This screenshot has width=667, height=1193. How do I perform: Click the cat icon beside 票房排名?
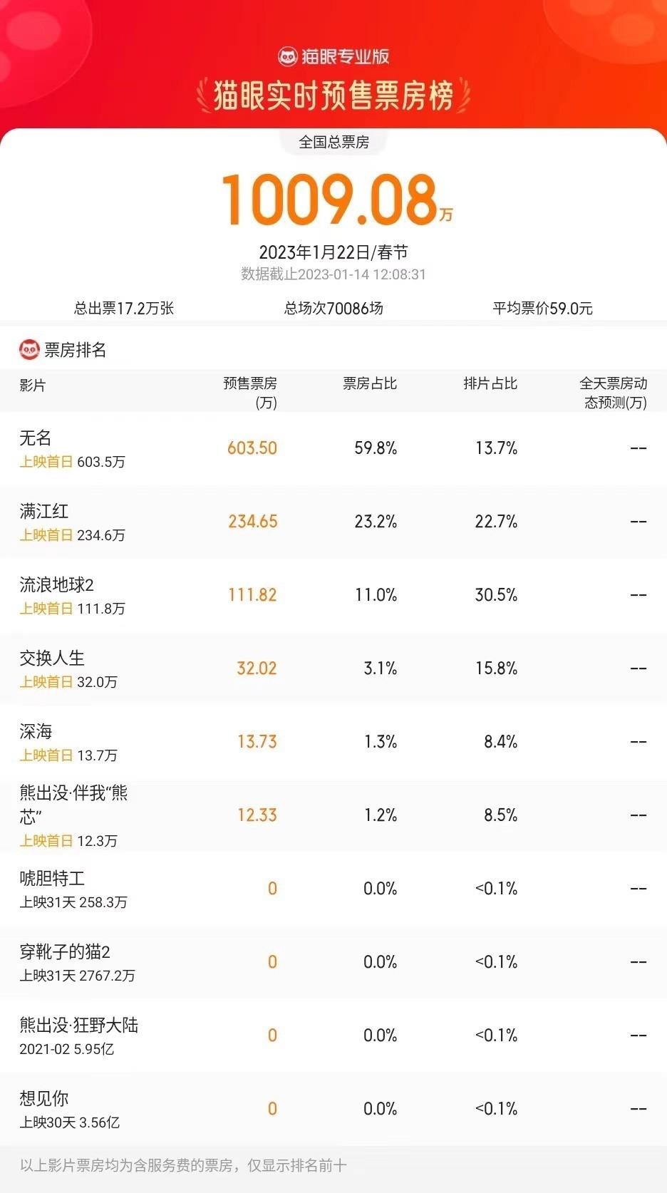click(x=29, y=349)
